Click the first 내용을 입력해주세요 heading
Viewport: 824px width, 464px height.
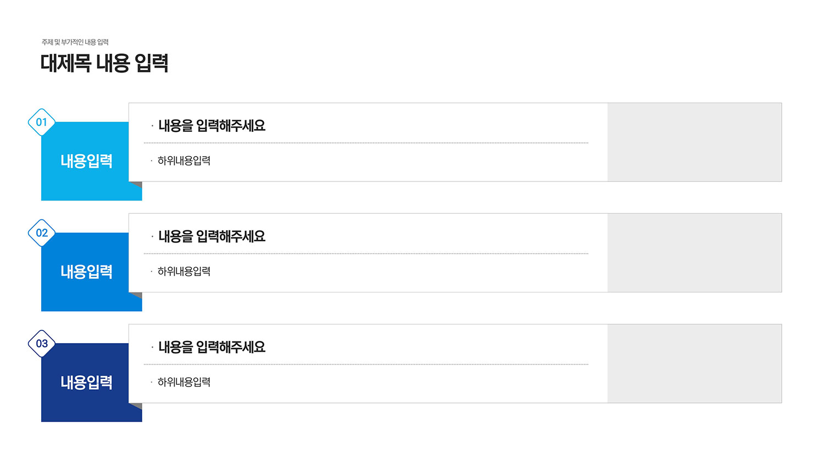[212, 126]
